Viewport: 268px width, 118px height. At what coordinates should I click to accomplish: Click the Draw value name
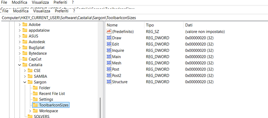pyautogui.click(x=116, y=38)
